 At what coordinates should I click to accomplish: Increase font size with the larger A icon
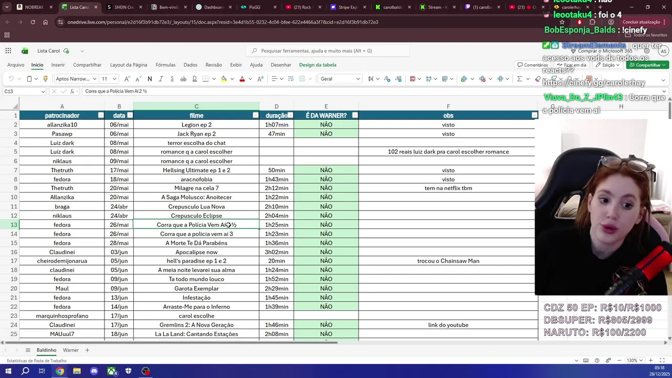[x=127, y=79]
